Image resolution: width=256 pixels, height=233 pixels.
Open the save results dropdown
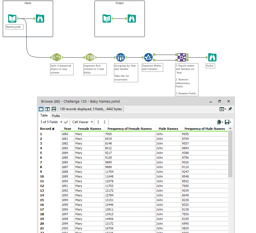[228, 122]
